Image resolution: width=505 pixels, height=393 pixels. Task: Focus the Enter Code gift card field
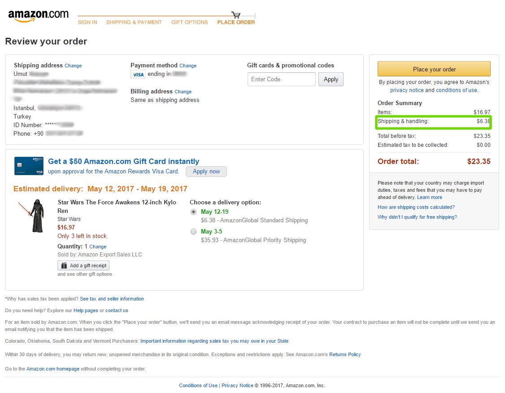point(281,79)
